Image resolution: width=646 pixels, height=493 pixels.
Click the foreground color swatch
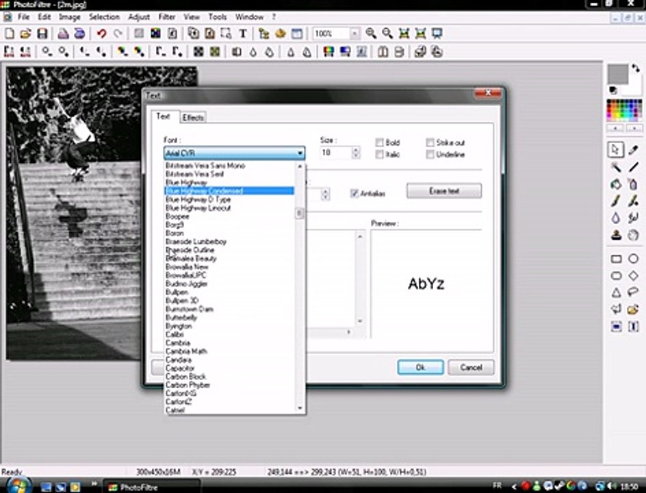tap(617, 74)
